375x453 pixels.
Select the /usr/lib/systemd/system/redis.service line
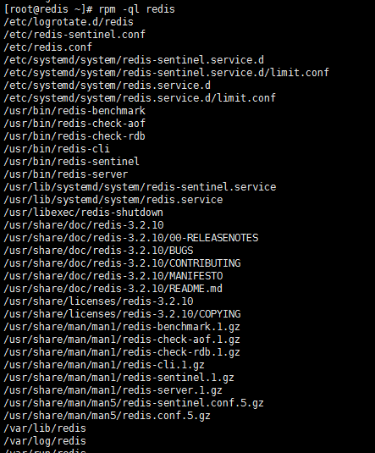click(113, 200)
